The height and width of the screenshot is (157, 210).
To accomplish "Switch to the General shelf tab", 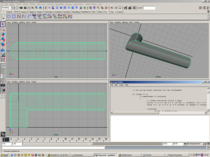I will (9, 12).
